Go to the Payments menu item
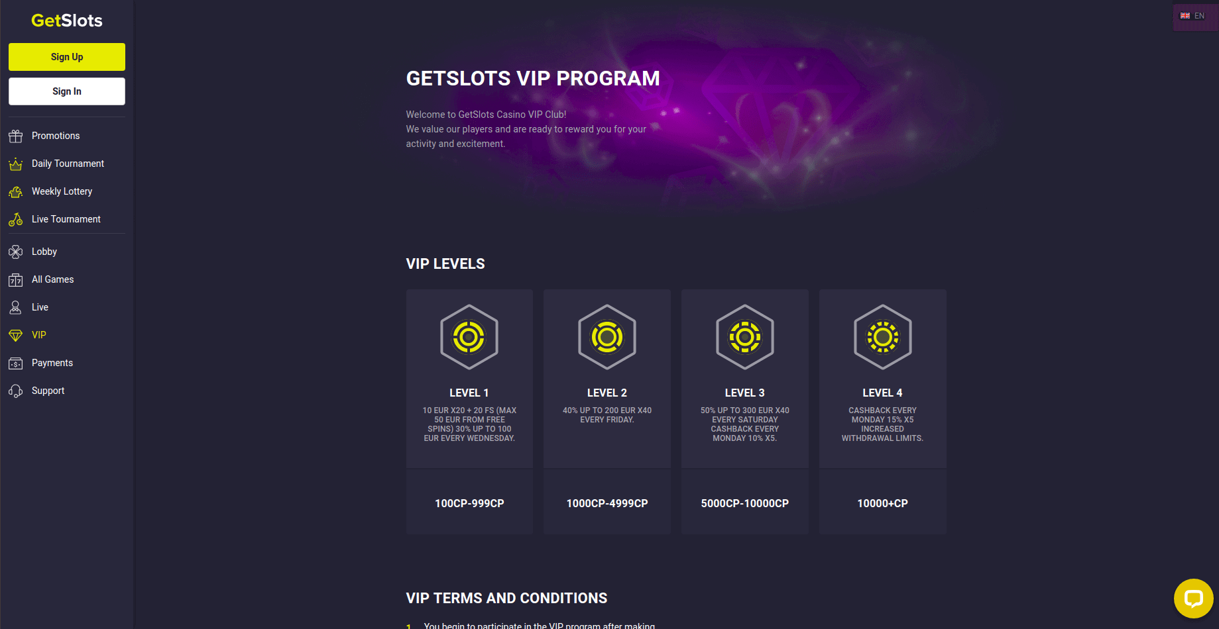 [x=52, y=363]
